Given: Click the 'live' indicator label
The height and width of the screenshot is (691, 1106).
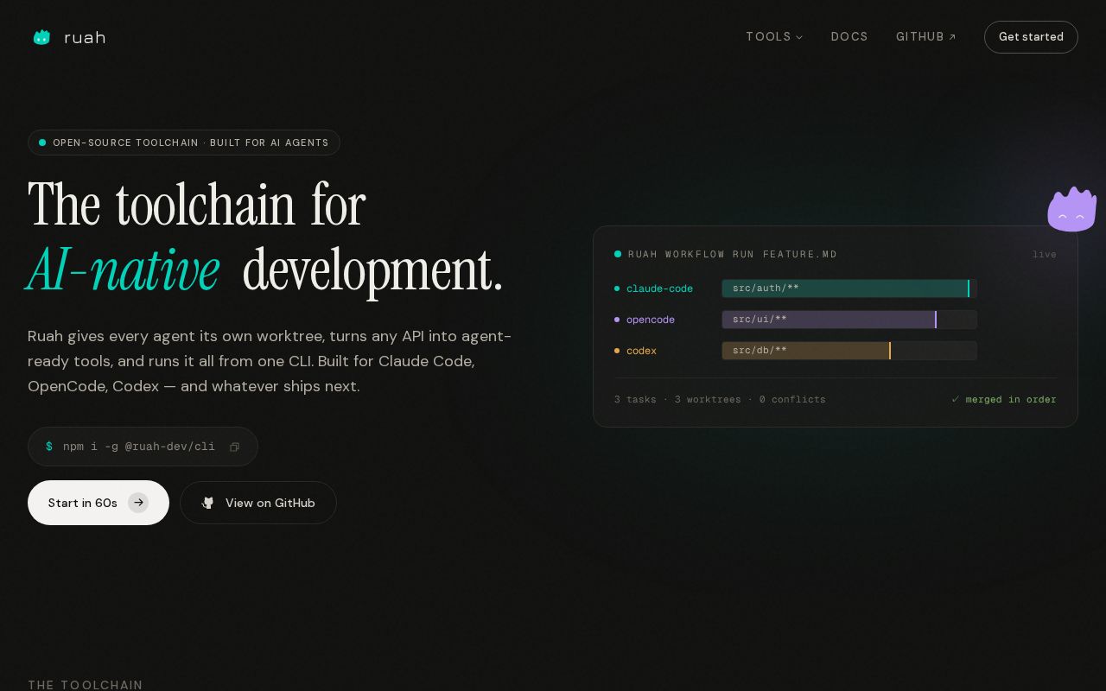Looking at the screenshot, I should 1045,254.
